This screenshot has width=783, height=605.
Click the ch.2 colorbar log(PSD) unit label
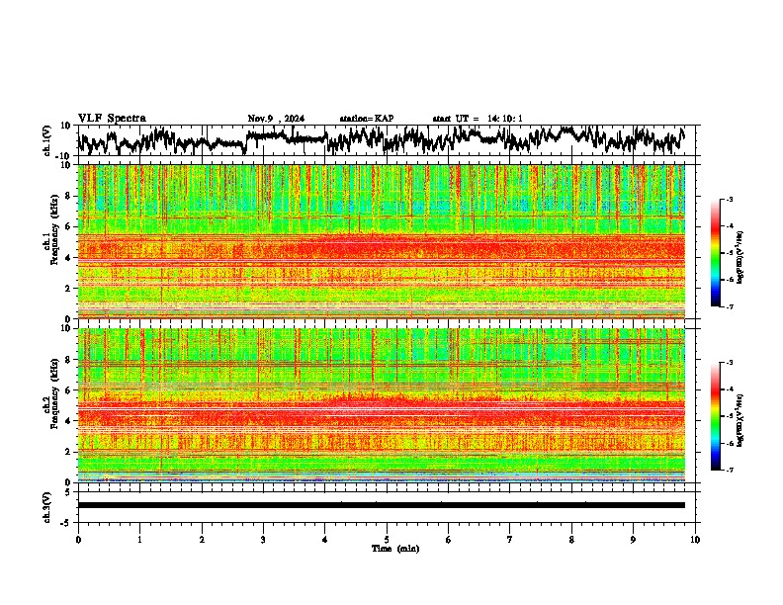pos(740,421)
